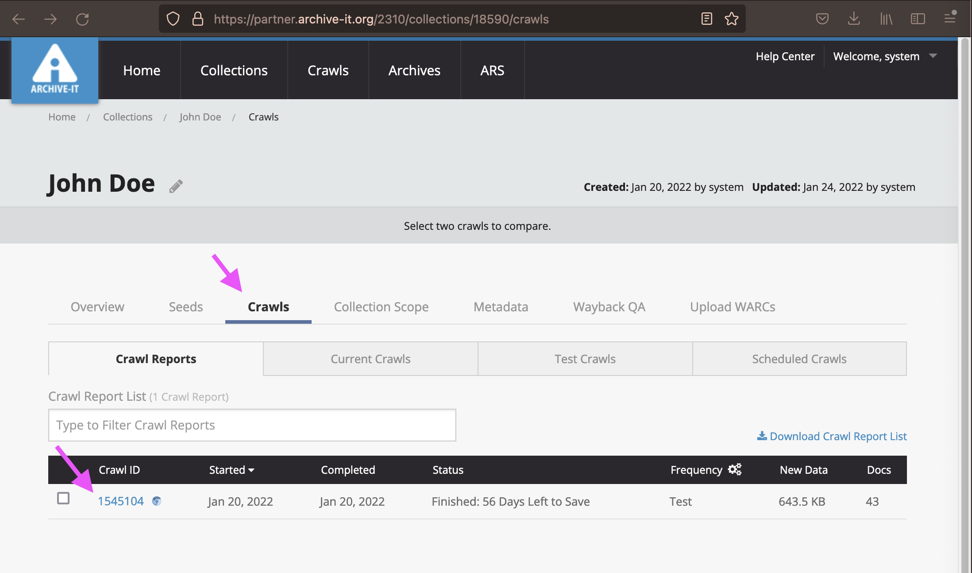Open the Firefox hamburger menu
The height and width of the screenshot is (573, 972).
coord(949,19)
